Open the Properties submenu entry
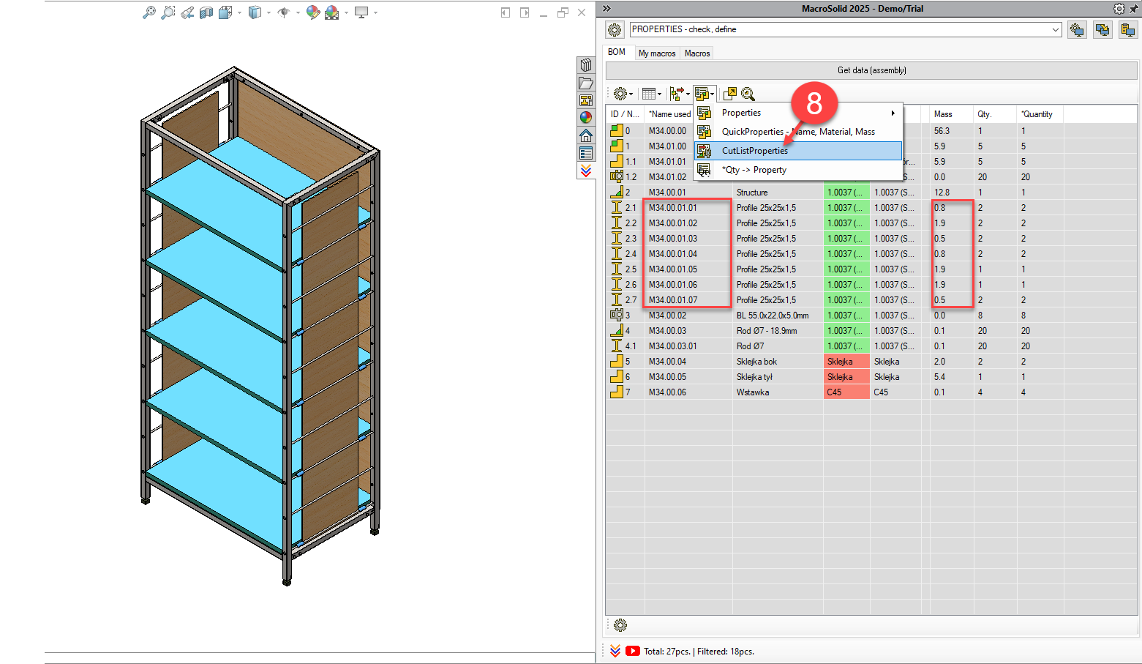Screen dimensions: 1142x664 [x=798, y=113]
